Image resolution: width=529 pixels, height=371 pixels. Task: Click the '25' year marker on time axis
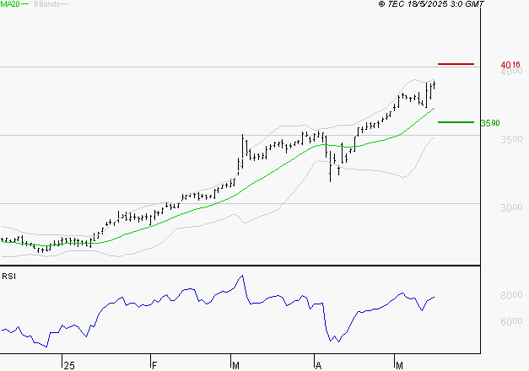click(x=68, y=365)
